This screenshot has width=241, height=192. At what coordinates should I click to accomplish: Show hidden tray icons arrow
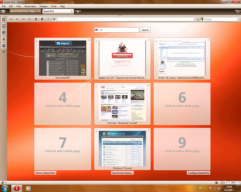[206, 188]
